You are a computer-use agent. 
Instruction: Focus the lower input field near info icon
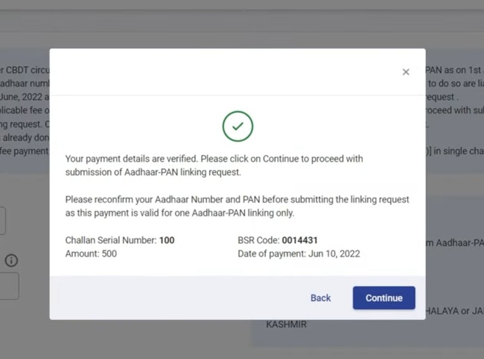pos(9,286)
